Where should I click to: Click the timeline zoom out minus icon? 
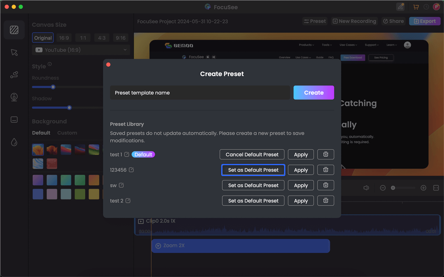pos(383,188)
